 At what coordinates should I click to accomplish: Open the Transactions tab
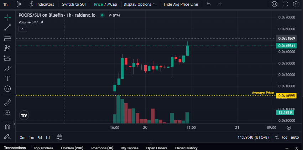click(x=15, y=148)
